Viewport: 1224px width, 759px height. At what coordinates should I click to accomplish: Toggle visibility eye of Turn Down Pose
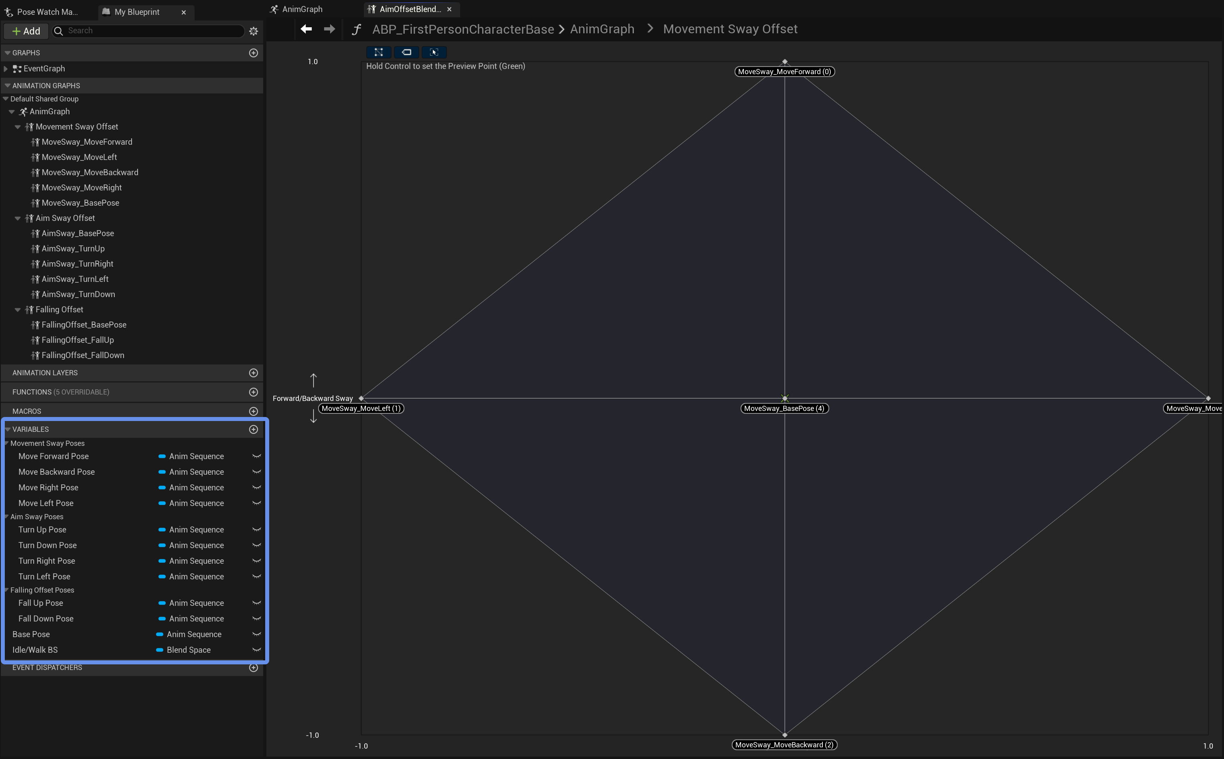[x=257, y=545]
